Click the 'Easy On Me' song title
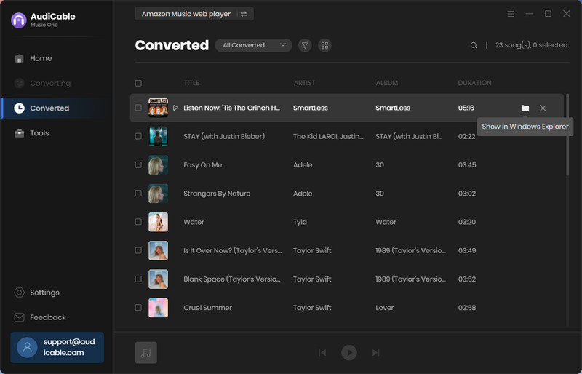Screen dimensions: 582x374 (203, 165)
